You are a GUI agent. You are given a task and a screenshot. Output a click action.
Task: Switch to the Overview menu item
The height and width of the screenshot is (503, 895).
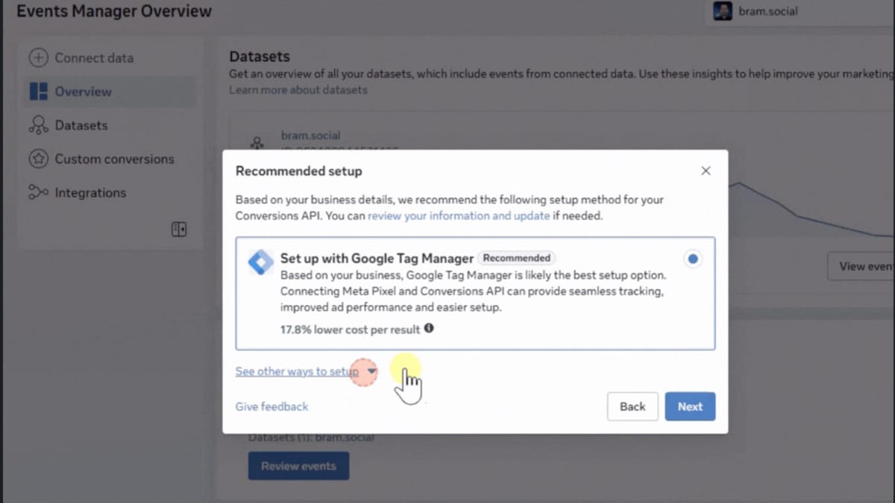pyautogui.click(x=84, y=91)
